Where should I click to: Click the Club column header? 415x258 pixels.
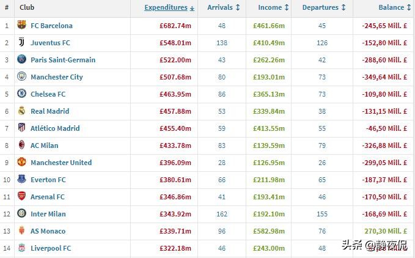coord(26,8)
